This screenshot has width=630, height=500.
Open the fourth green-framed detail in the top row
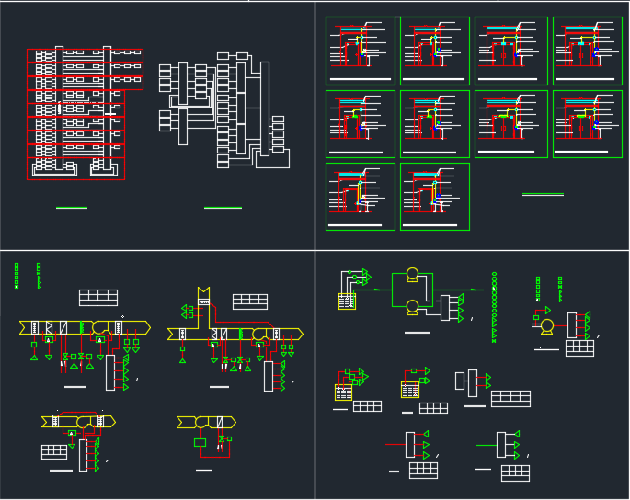[588, 51]
